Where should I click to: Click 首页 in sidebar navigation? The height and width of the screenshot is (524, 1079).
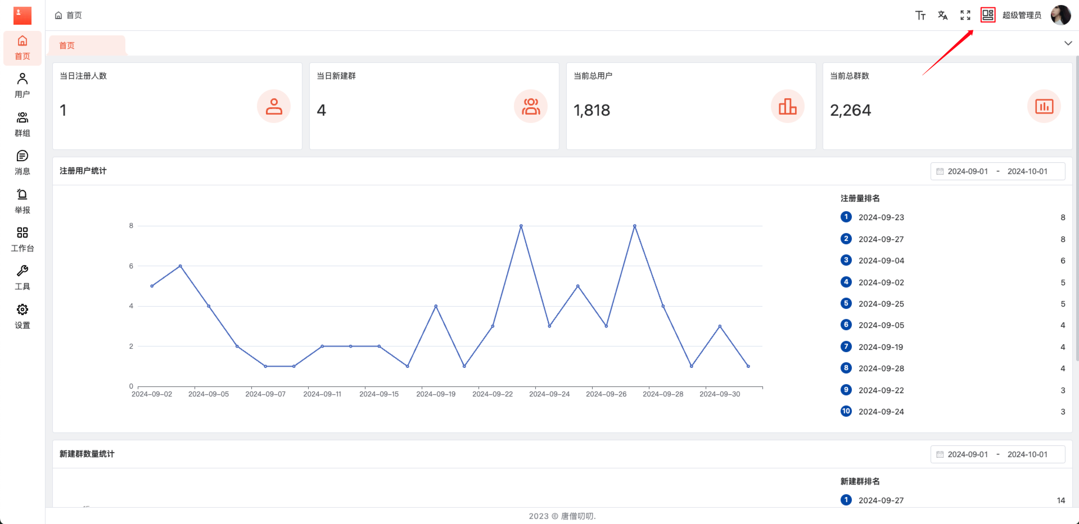click(x=22, y=48)
